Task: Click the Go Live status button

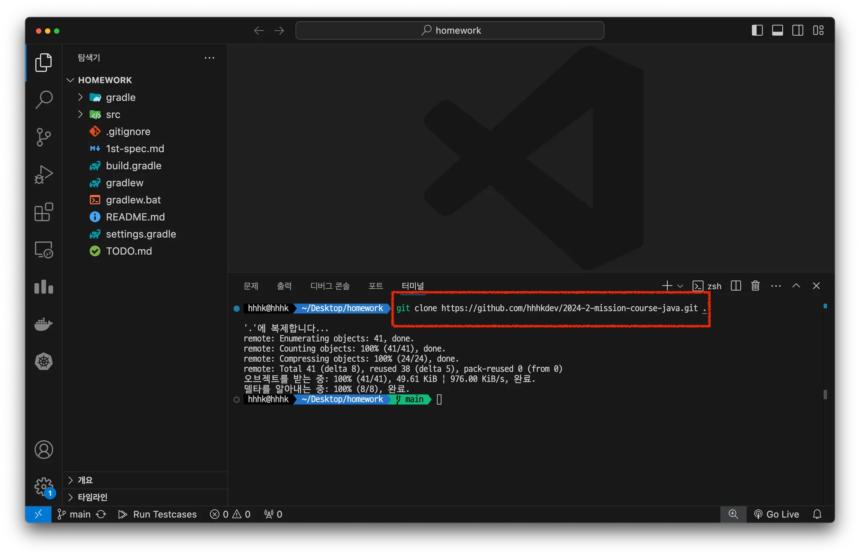Action: pyautogui.click(x=776, y=514)
